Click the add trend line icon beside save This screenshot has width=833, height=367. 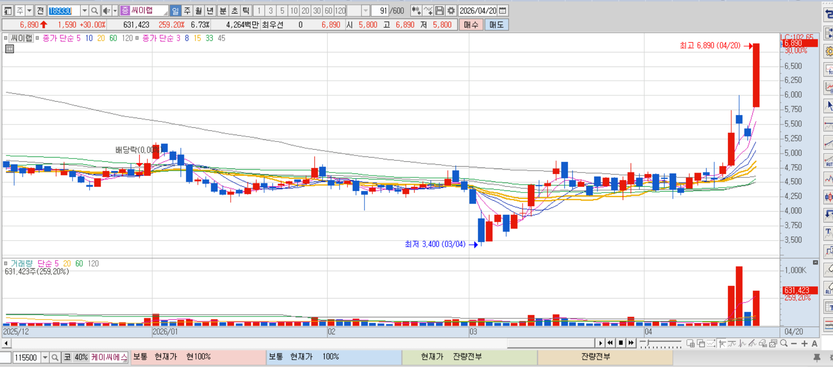[428, 11]
